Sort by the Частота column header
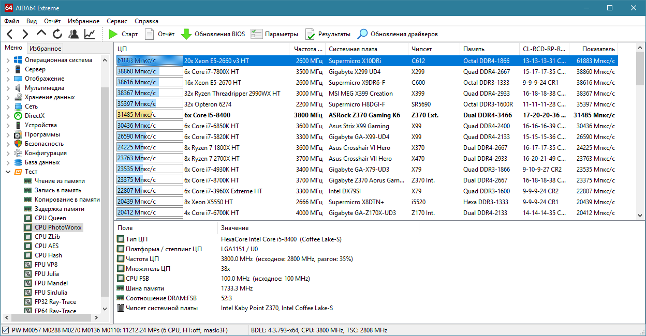 click(308, 49)
